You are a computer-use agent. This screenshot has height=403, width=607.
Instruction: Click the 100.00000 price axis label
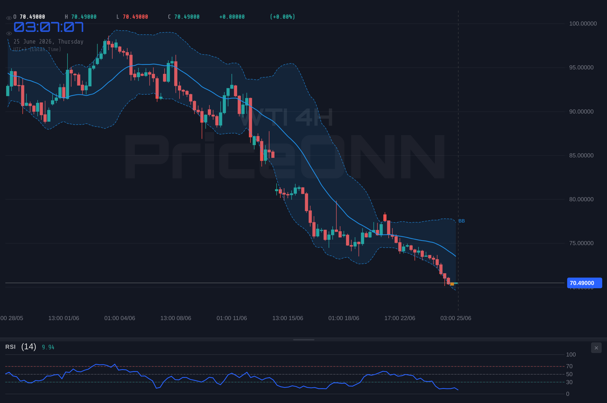point(583,24)
